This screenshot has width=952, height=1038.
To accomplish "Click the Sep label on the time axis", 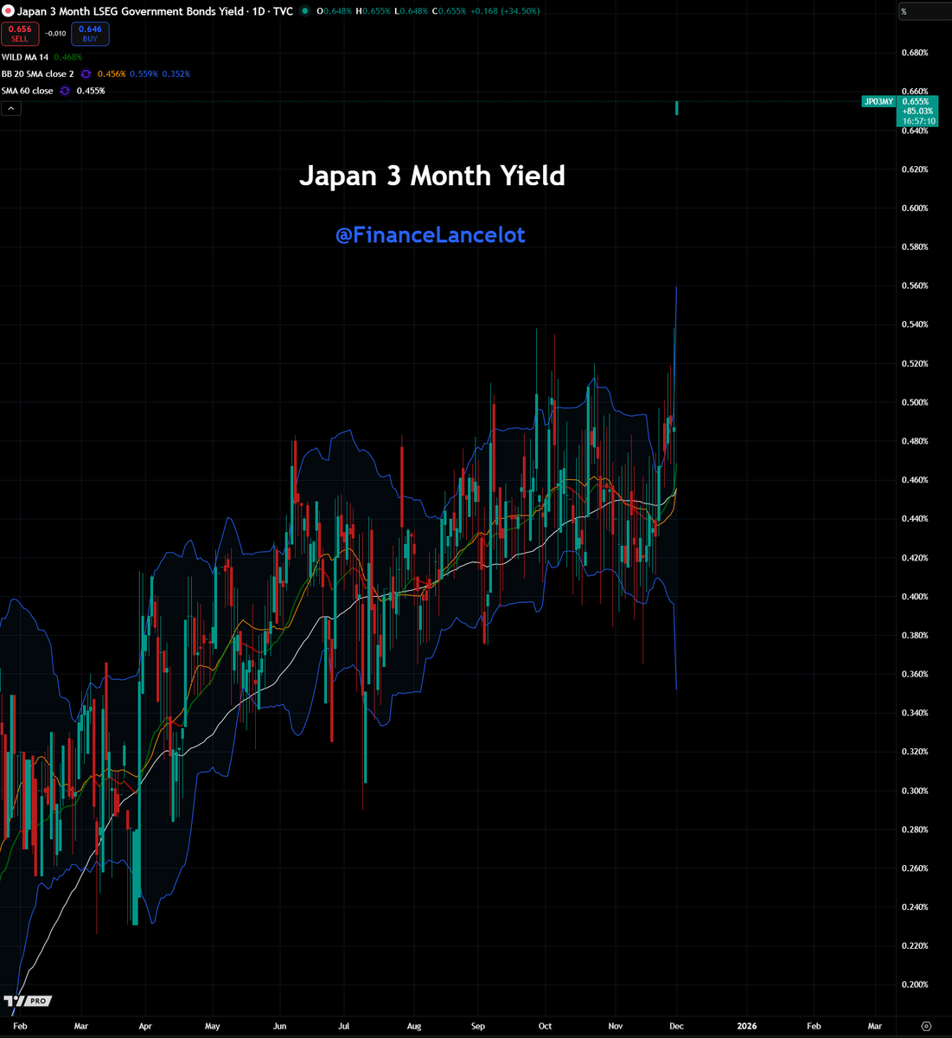I will pos(478,1026).
